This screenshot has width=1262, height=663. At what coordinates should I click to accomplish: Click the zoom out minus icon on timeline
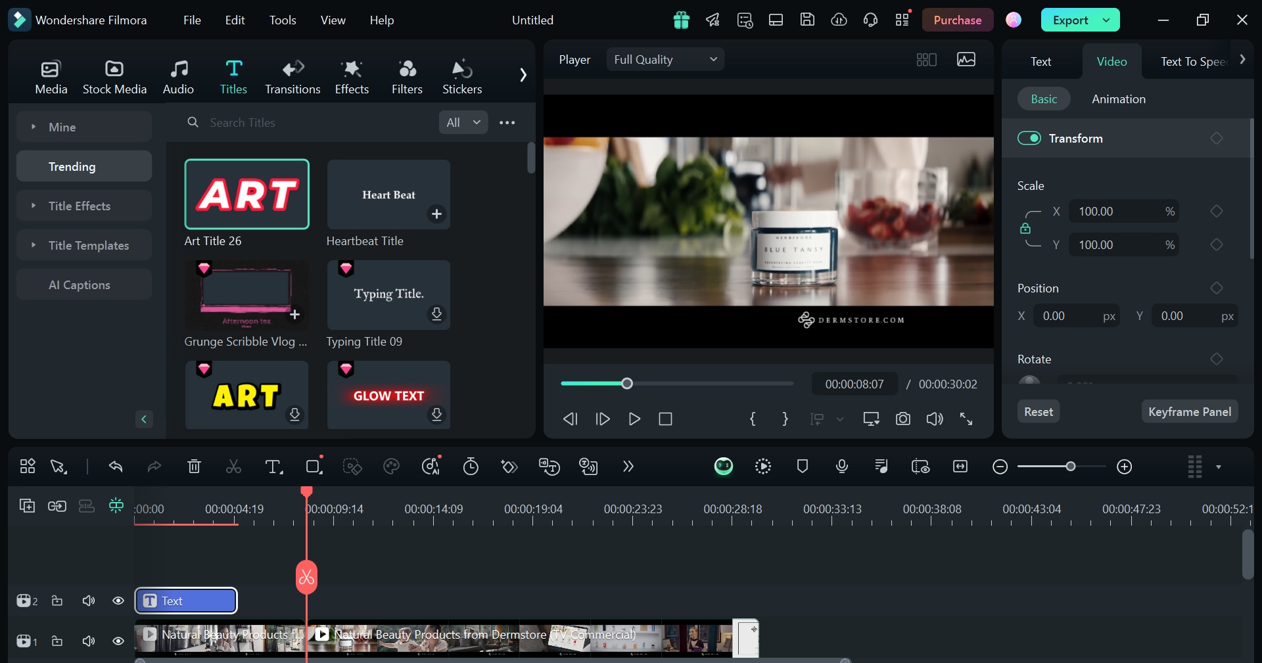[x=1000, y=467]
